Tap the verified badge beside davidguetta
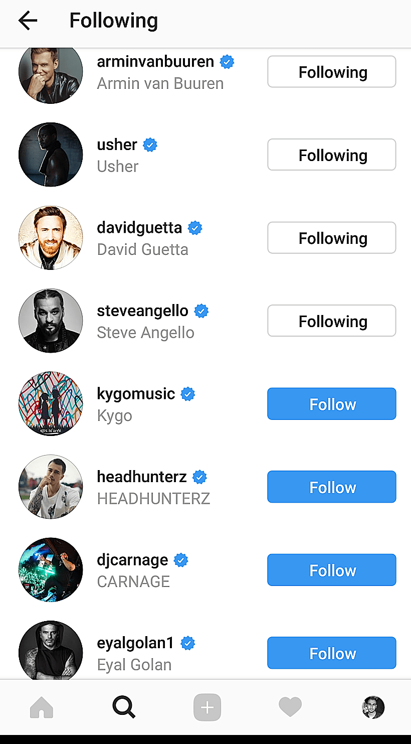The width and height of the screenshot is (411, 744). pyautogui.click(x=195, y=228)
